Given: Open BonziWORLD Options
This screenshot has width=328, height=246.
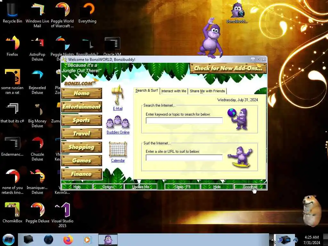Looking at the screenshot, I should pos(108,187).
